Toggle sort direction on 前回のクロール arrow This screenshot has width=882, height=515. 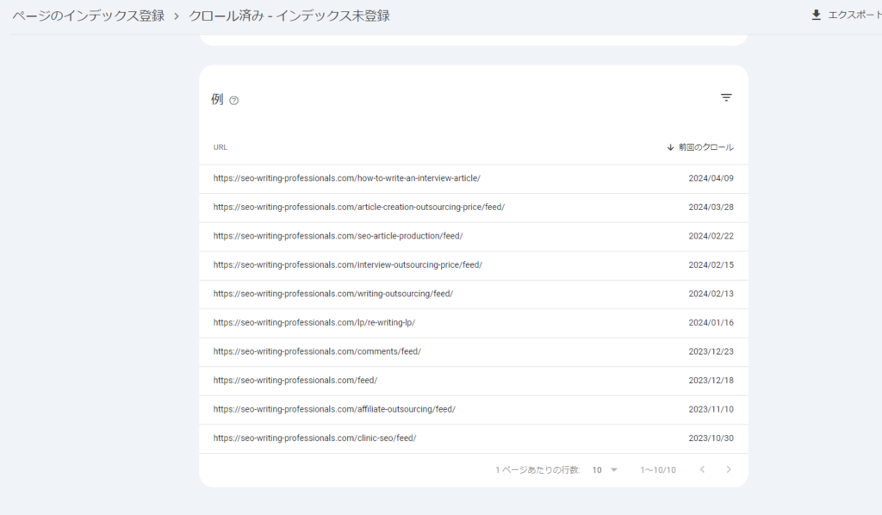click(669, 146)
